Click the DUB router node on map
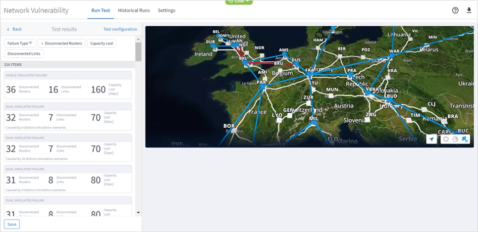The width and height of the screenshot is (478, 232). [x=212, y=46]
